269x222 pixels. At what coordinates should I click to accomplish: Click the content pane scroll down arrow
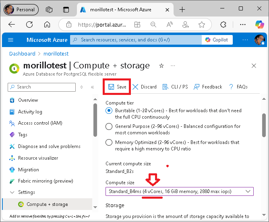tap(264, 215)
